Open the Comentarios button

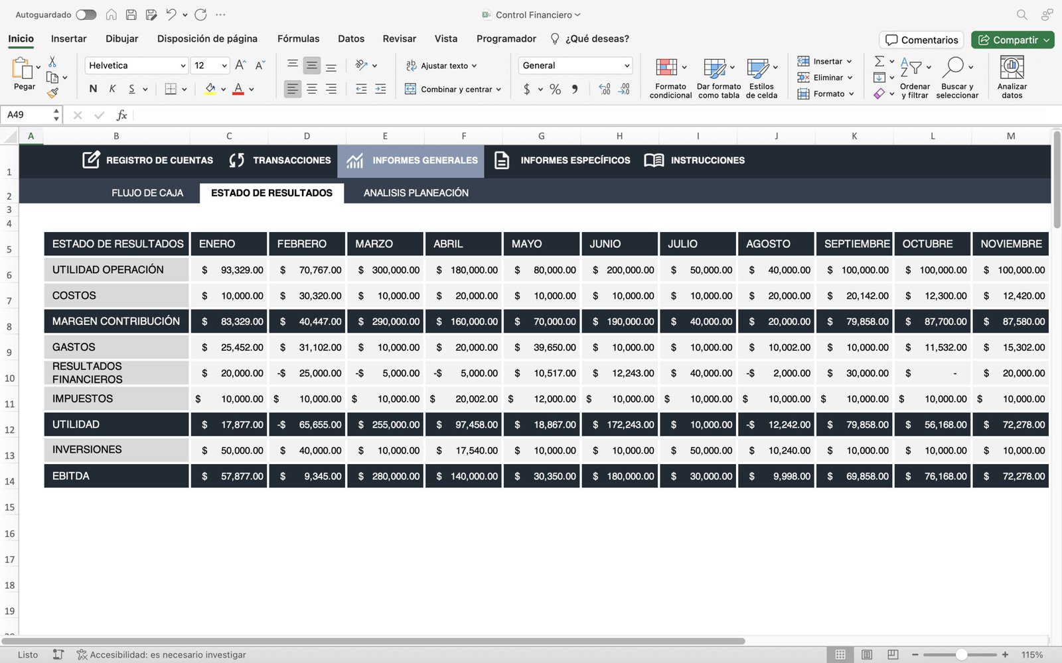point(921,40)
